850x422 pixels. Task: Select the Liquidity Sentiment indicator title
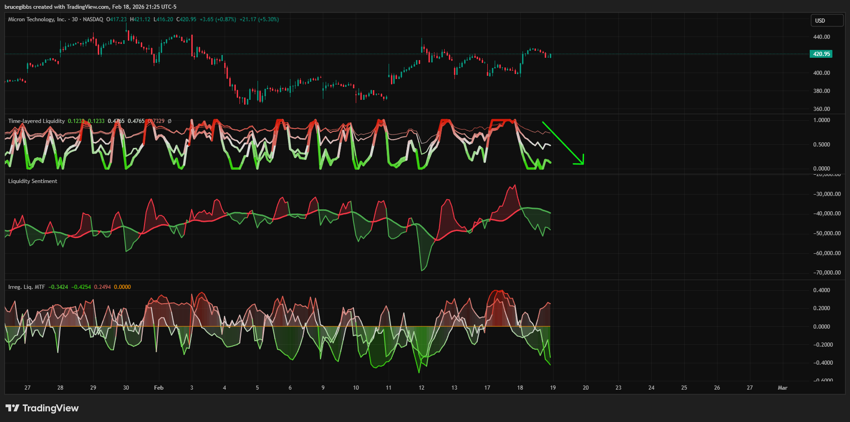click(x=32, y=181)
